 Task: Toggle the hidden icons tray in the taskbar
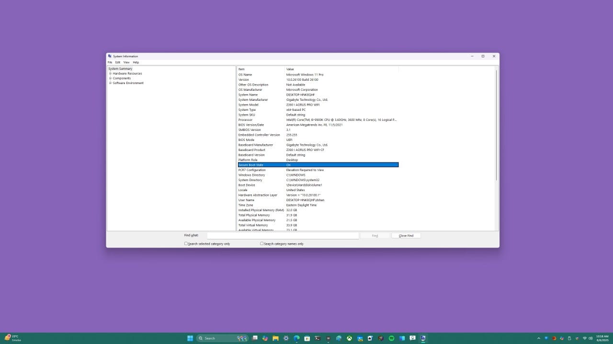click(x=539, y=338)
